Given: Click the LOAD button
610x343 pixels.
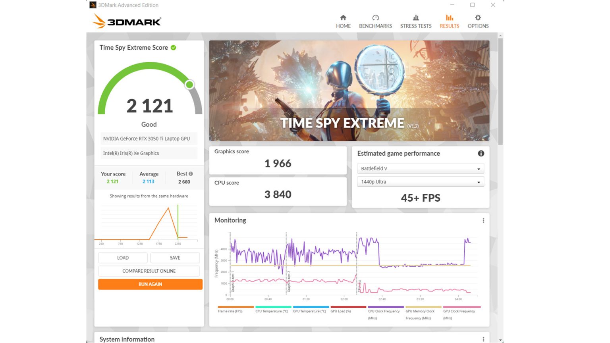Looking at the screenshot, I should (123, 258).
